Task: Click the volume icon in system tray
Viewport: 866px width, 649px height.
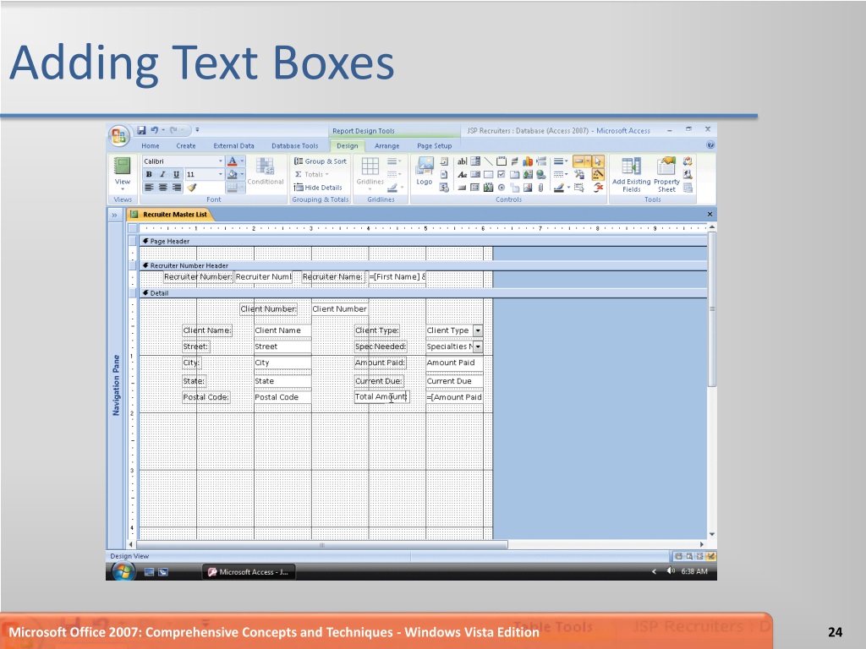Action: pos(671,571)
